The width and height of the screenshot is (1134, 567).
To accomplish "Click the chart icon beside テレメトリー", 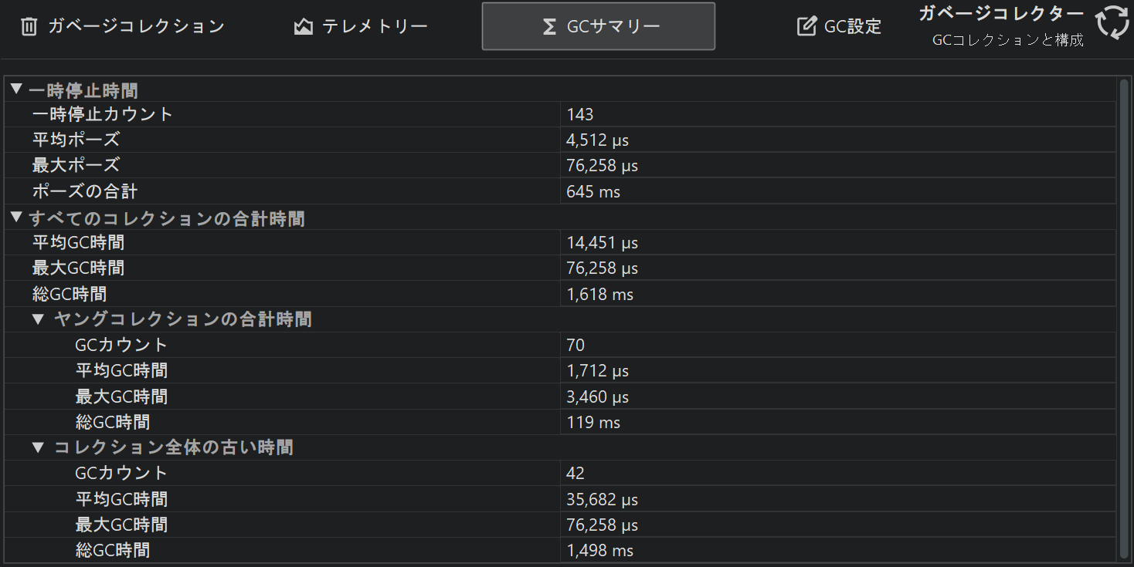I will (x=304, y=27).
